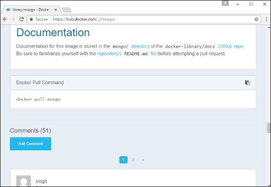Click the scrollbar up arrow
271x187 pixels.
click(269, 28)
